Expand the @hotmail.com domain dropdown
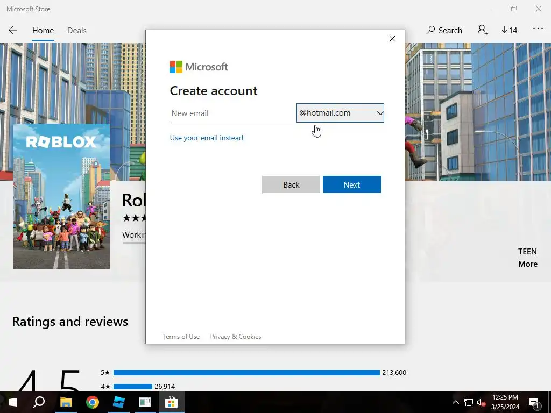The width and height of the screenshot is (551, 413). (x=340, y=113)
